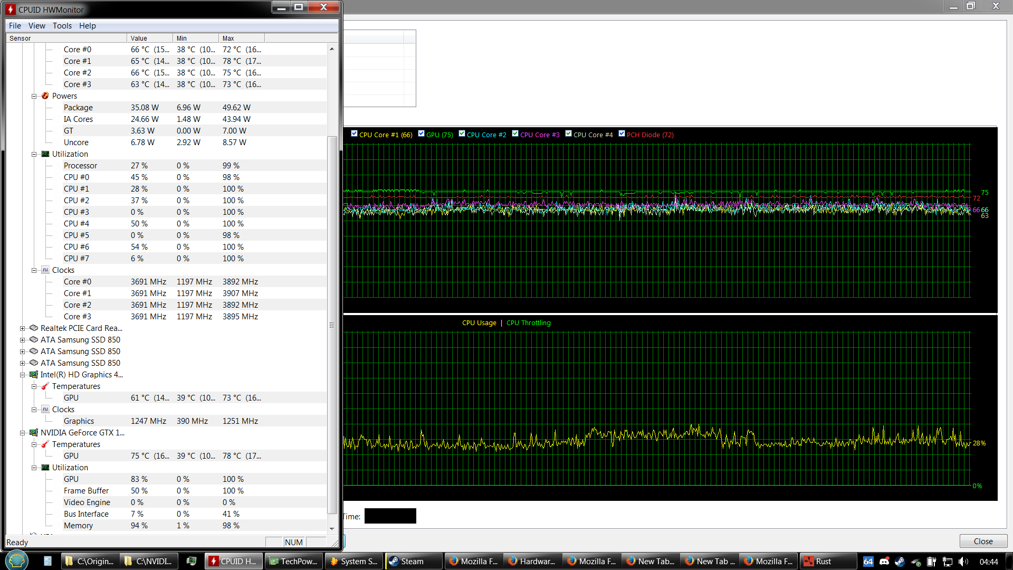The height and width of the screenshot is (570, 1013).
Task: Expand the Realtek PCIE Card Reader node
Action: [22, 328]
